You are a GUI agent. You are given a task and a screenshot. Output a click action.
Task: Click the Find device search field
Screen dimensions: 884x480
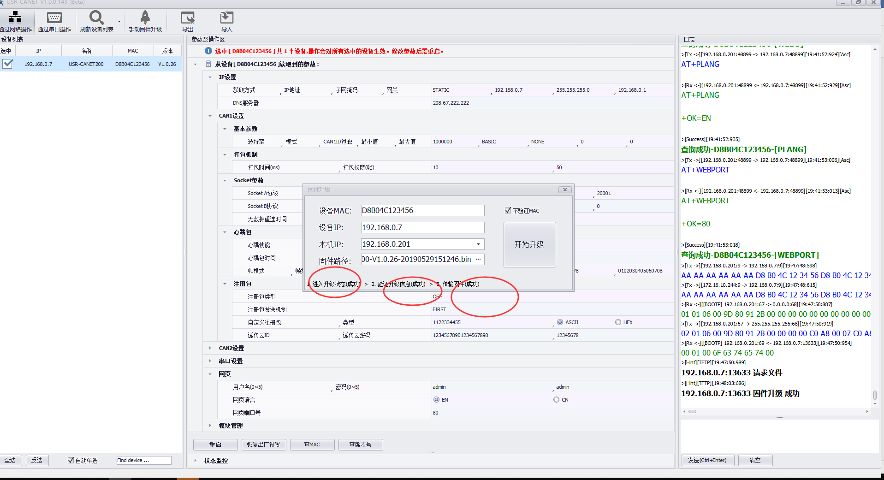(x=143, y=460)
